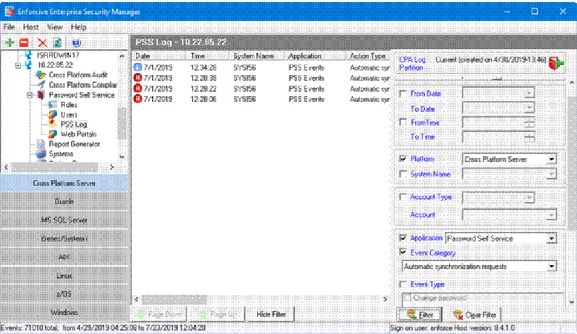577x334 pixels.
Task: Click the PSS Log tree icon
Action: pyautogui.click(x=53, y=124)
